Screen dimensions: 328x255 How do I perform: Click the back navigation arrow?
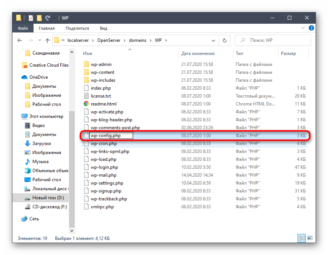coord(20,40)
